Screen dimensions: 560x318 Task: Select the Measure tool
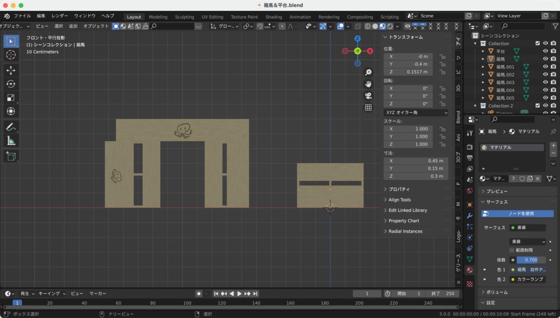(11, 141)
